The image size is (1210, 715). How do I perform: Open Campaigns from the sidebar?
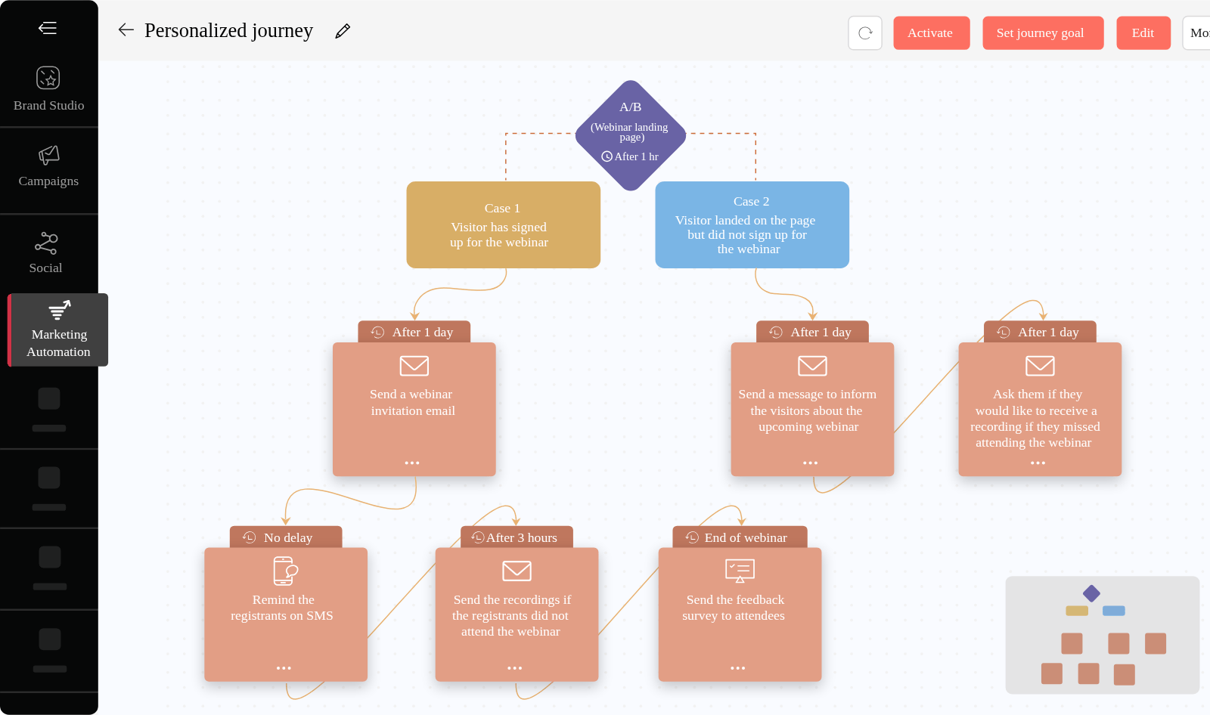(x=48, y=166)
